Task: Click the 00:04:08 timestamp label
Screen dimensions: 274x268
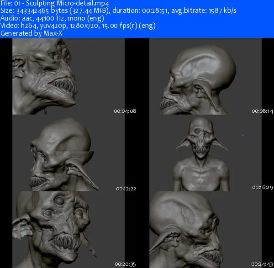Action: tap(125, 111)
